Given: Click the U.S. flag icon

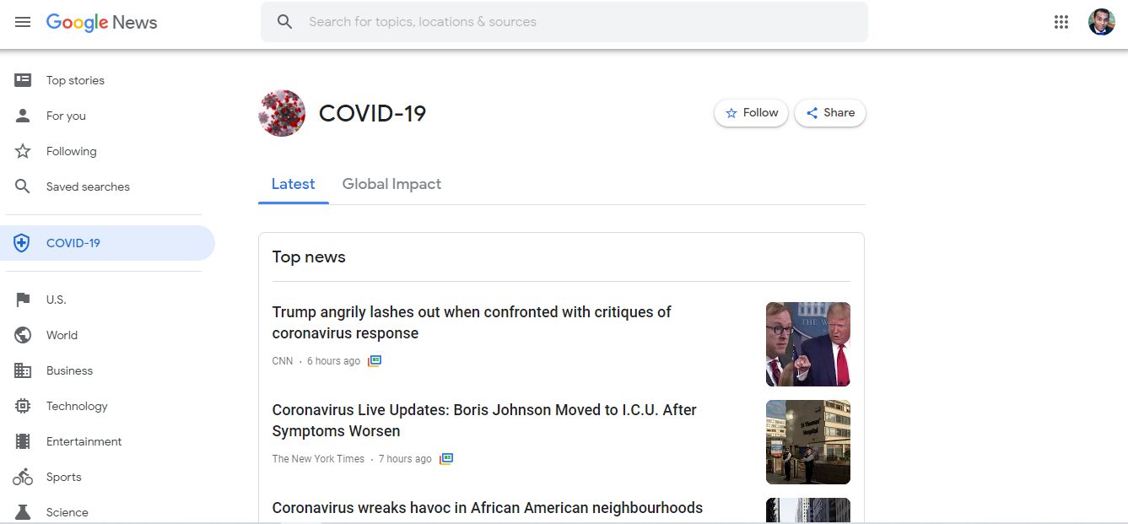Looking at the screenshot, I should [x=23, y=300].
